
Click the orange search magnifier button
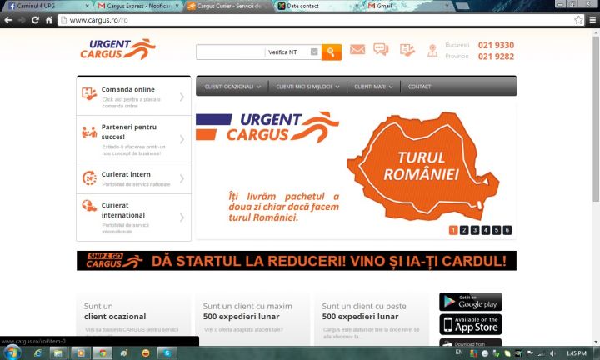pyautogui.click(x=331, y=52)
